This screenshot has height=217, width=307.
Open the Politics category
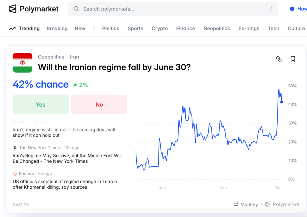111,28
